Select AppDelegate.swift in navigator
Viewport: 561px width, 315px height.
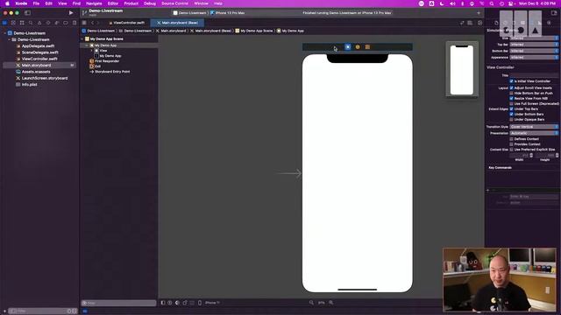[x=38, y=46]
